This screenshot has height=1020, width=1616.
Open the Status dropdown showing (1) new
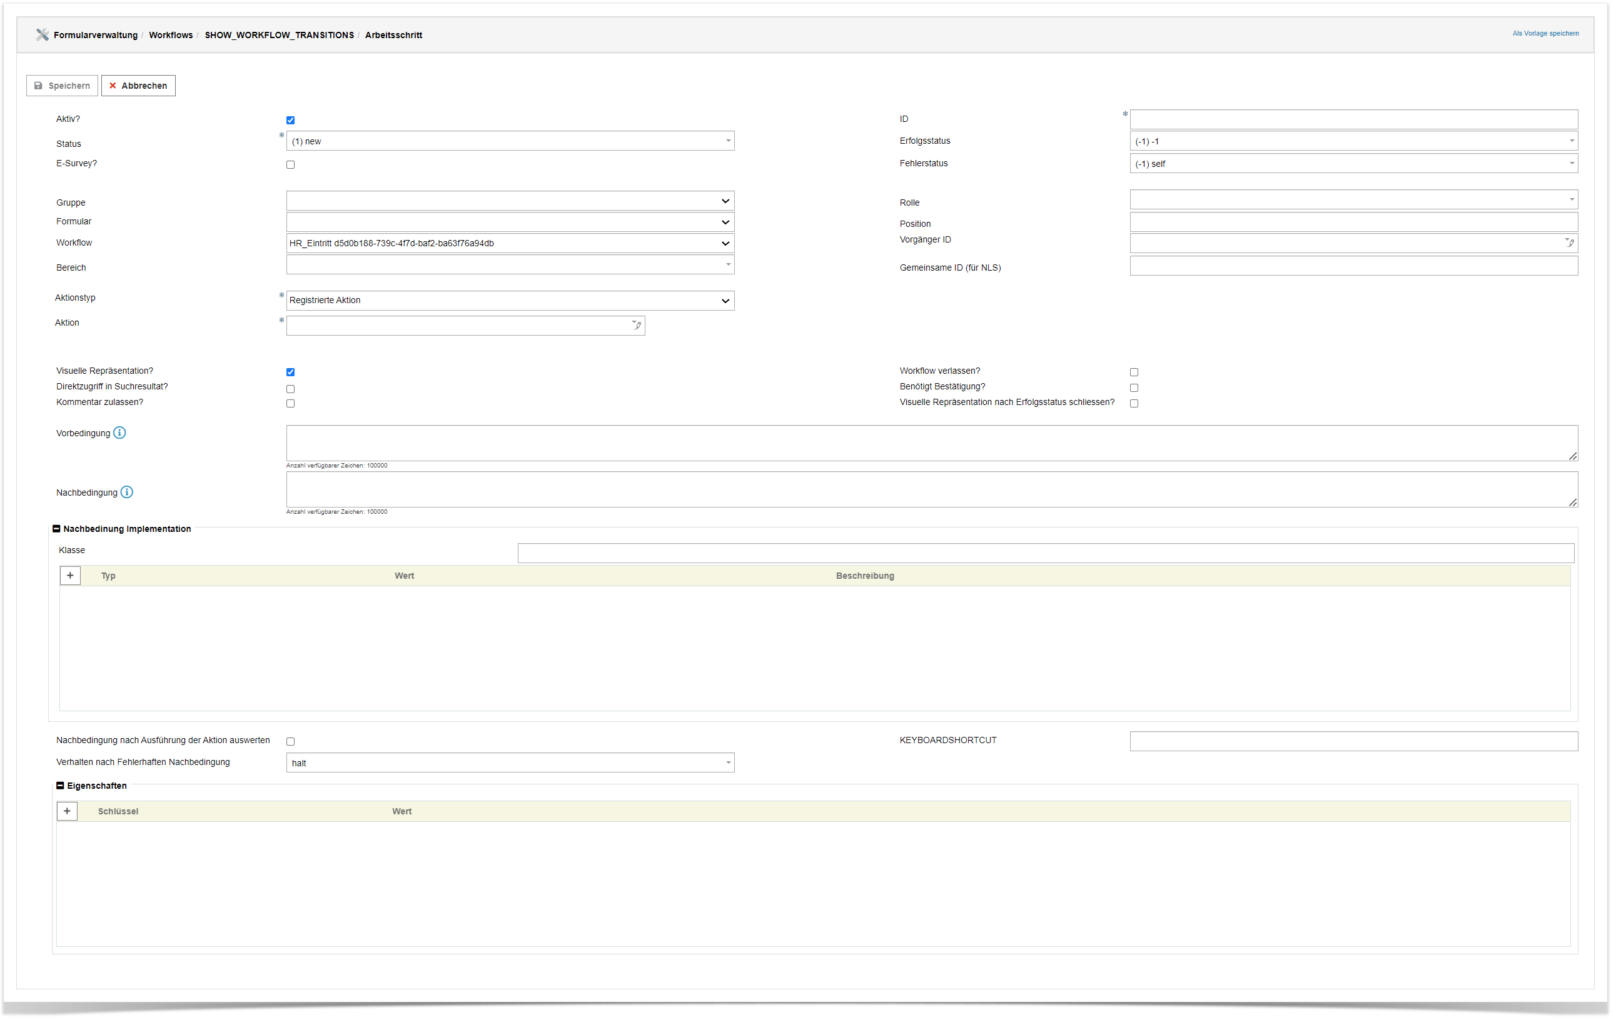[510, 141]
